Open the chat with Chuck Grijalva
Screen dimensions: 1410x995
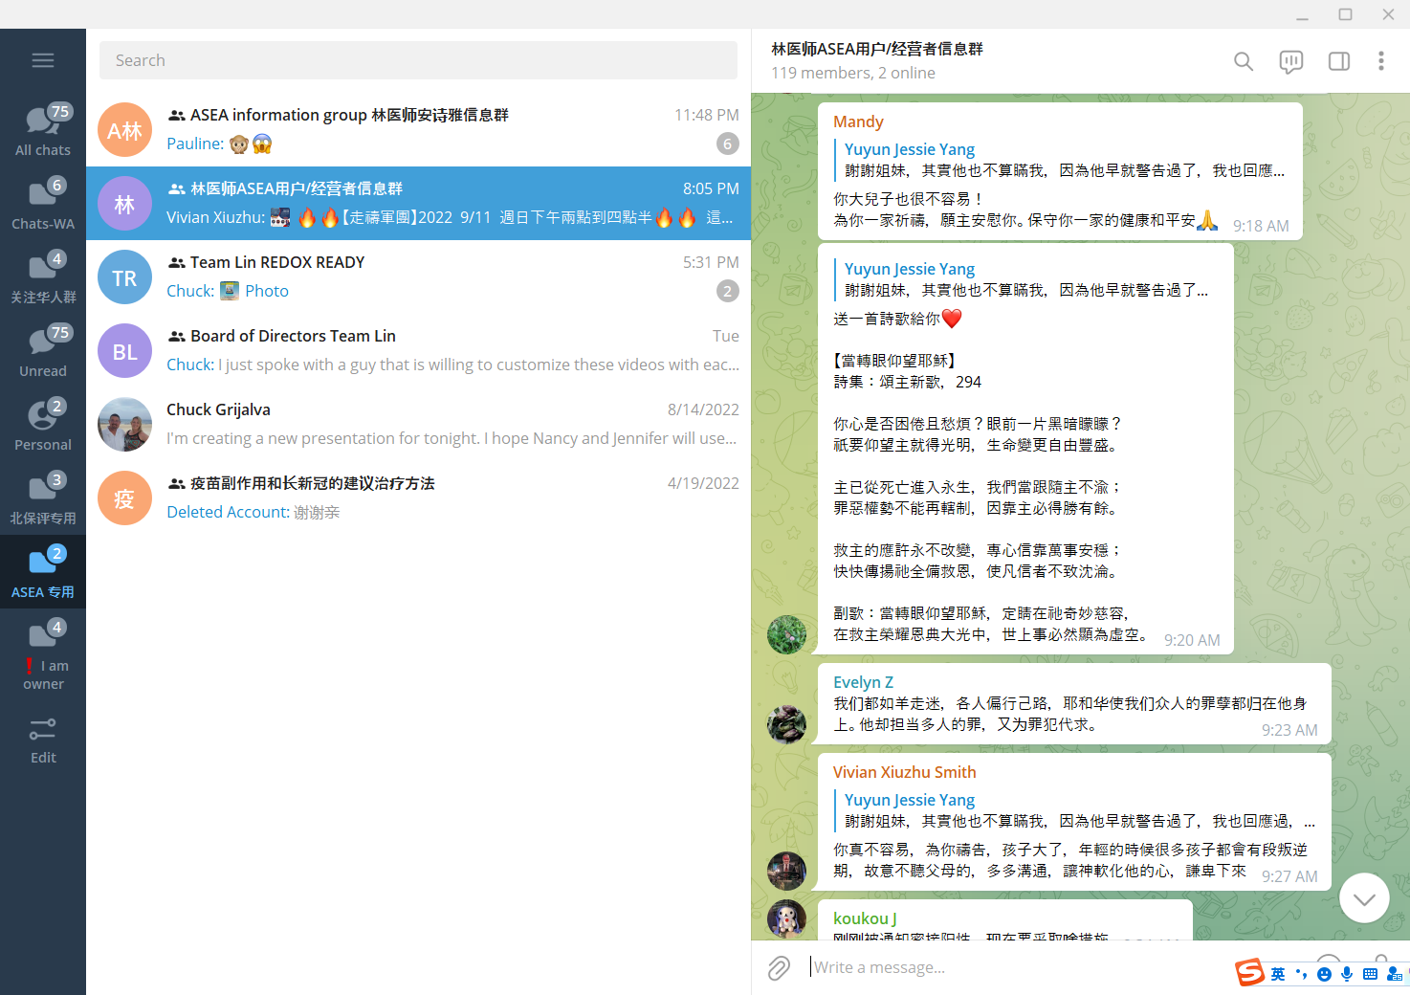pyautogui.click(x=418, y=424)
